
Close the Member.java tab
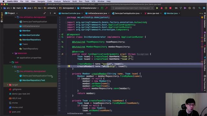coord(179,14)
